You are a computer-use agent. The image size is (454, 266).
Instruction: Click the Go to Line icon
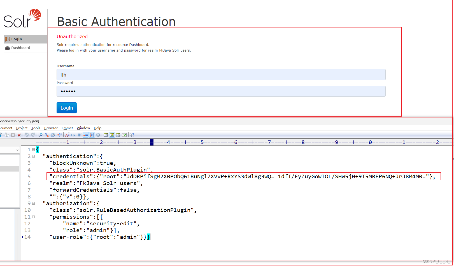pyautogui.click(x=59, y=135)
